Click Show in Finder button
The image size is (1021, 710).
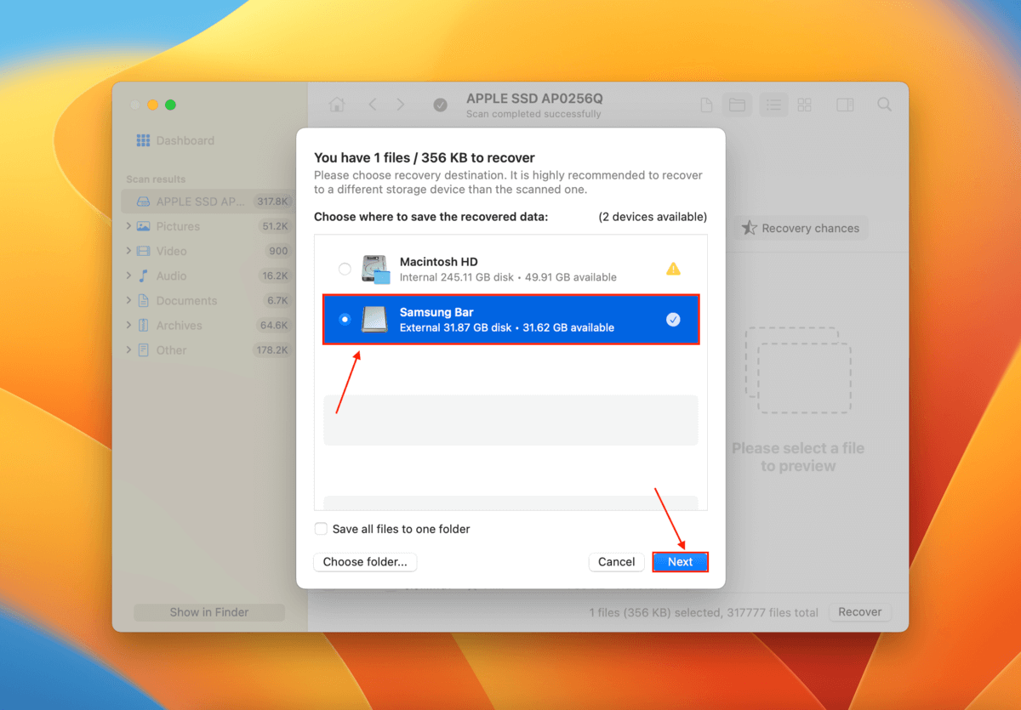coord(209,612)
